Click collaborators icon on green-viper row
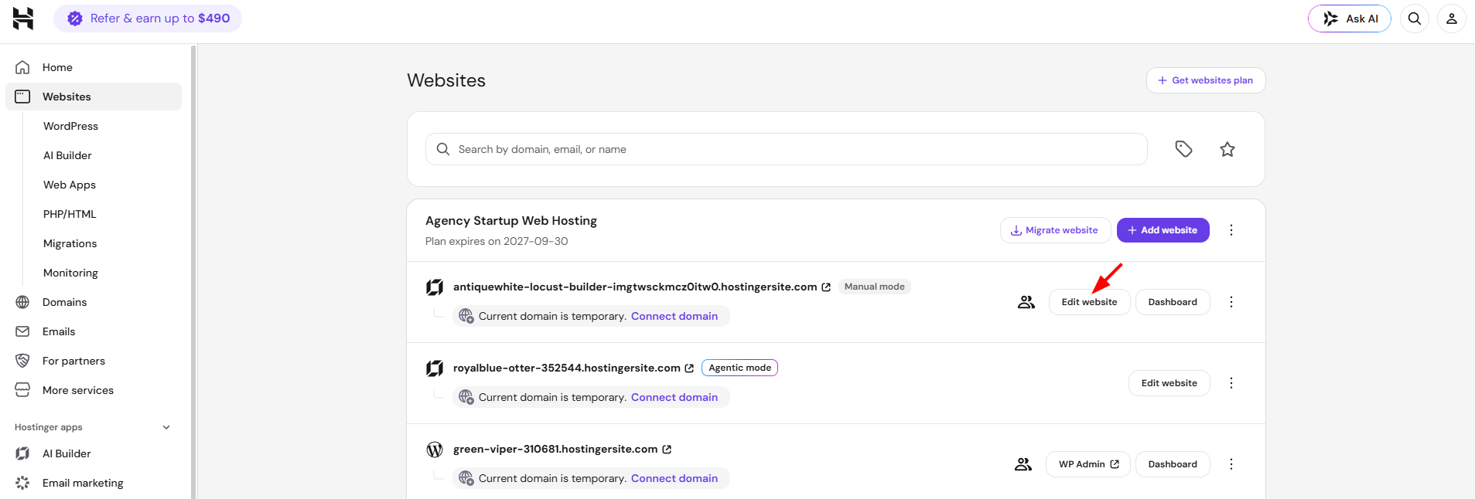Viewport: 1475px width, 499px height. click(x=1023, y=464)
